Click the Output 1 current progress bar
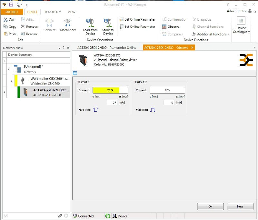 (x=110, y=90)
